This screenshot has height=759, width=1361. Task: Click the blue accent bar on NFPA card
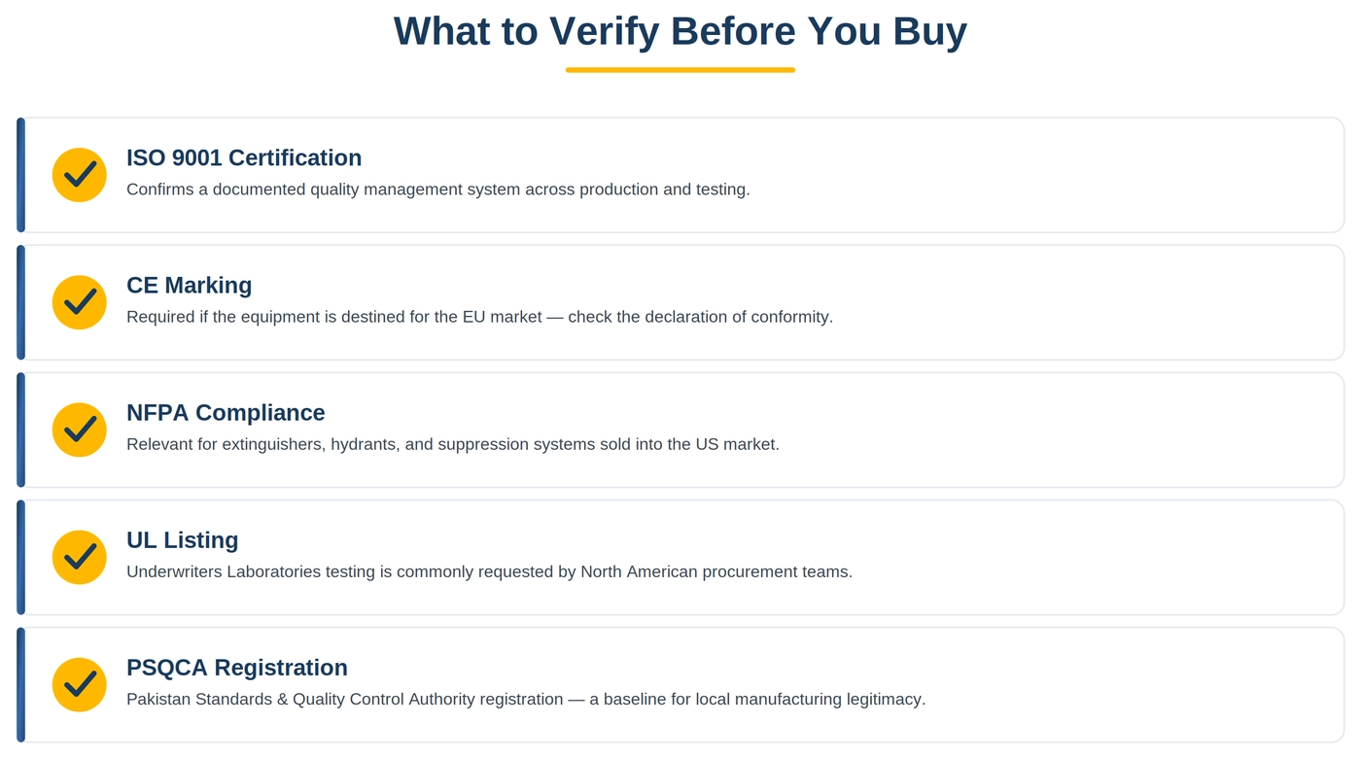tap(20, 430)
